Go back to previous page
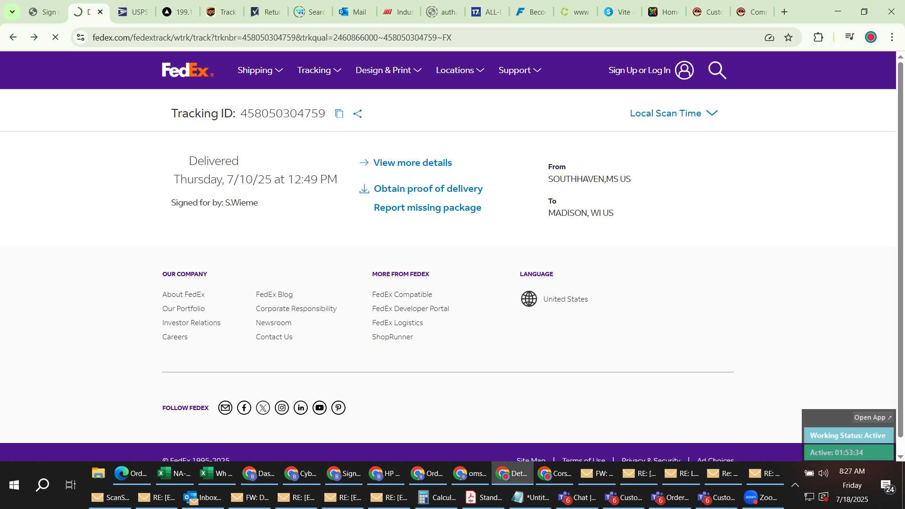The image size is (905, 509). [13, 37]
